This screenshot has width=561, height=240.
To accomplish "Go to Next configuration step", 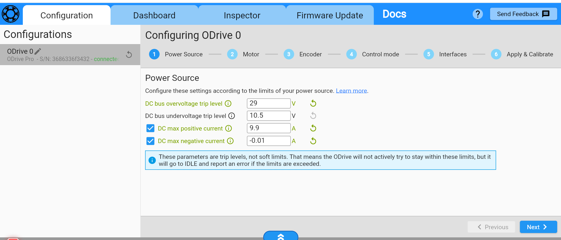I will point(538,227).
